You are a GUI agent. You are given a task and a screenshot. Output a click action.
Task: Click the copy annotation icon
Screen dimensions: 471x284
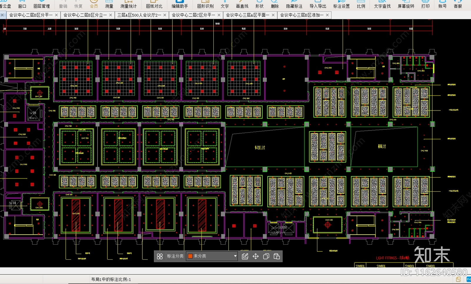coord(266,256)
